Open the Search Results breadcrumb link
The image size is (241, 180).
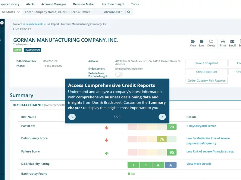pyautogui.click(x=34, y=24)
